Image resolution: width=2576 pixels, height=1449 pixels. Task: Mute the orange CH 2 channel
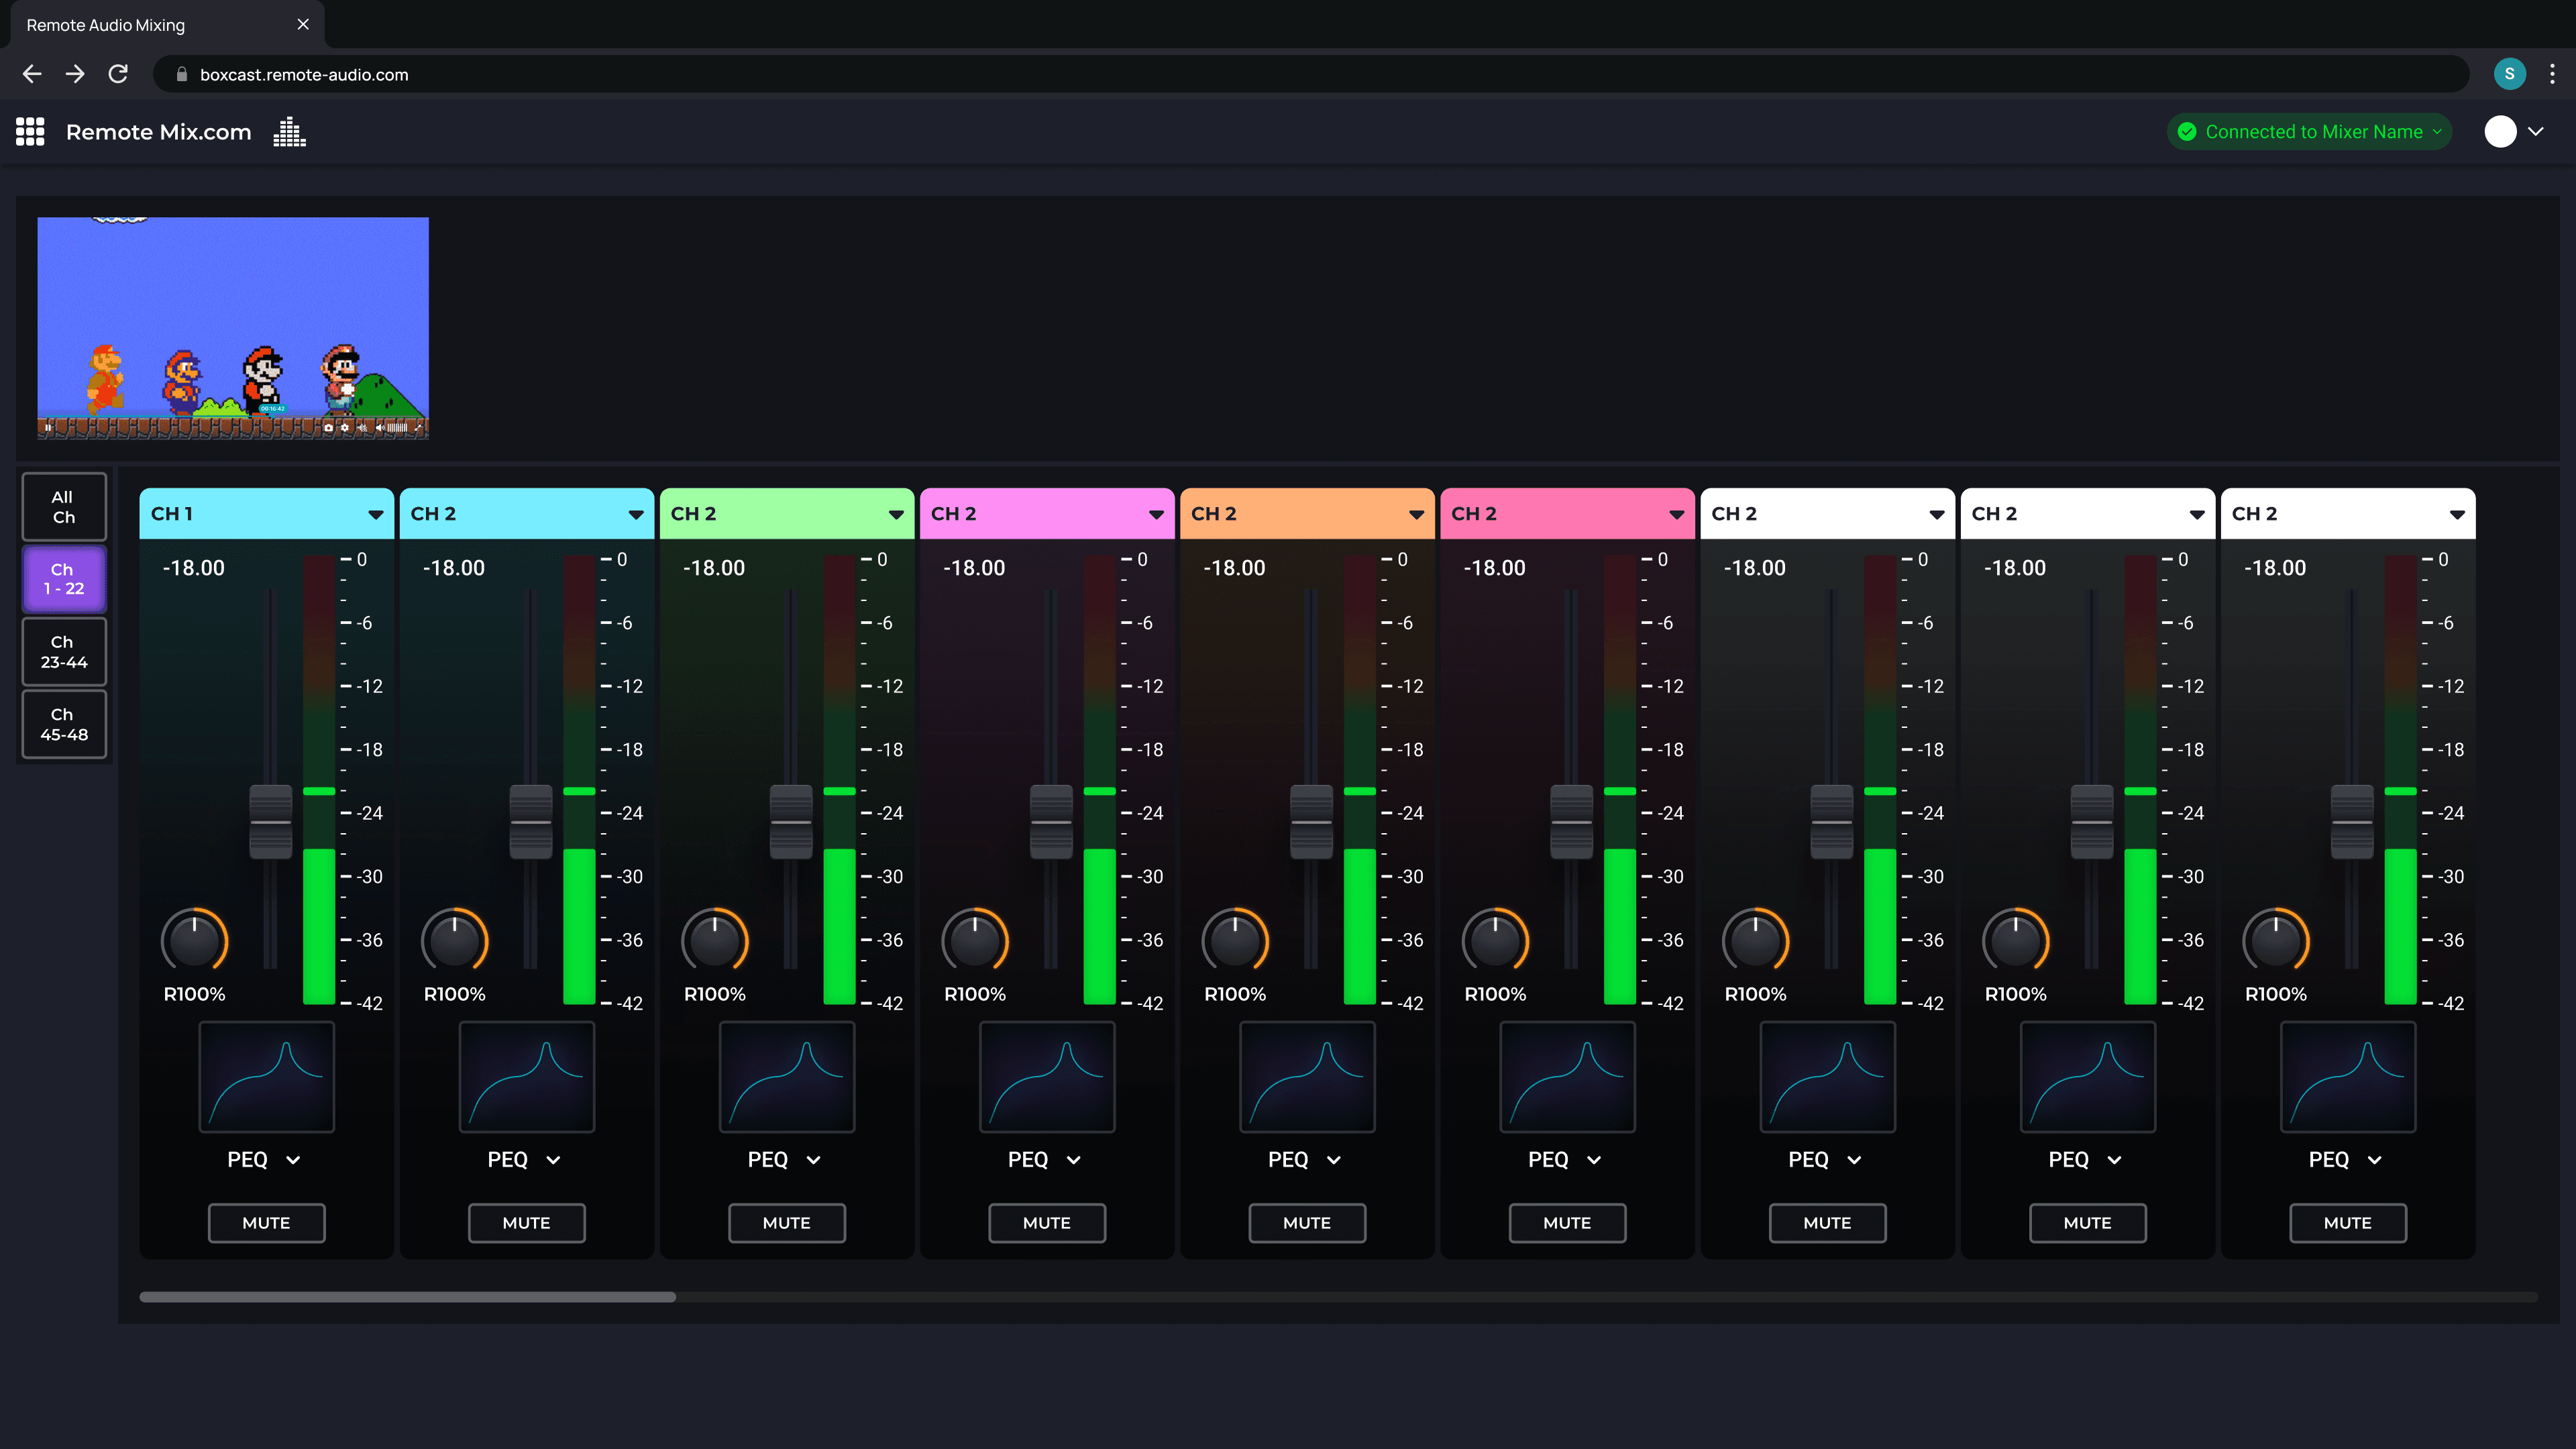tap(1306, 1222)
